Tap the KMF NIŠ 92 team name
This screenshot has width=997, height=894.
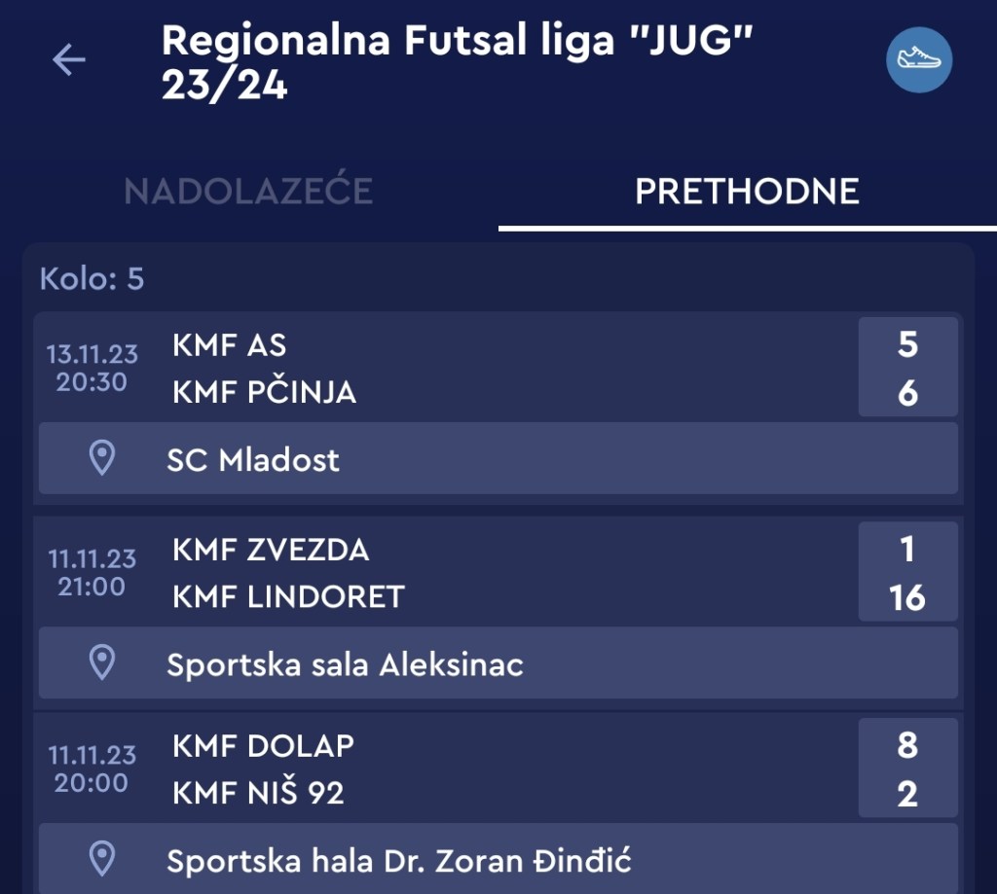click(x=258, y=793)
